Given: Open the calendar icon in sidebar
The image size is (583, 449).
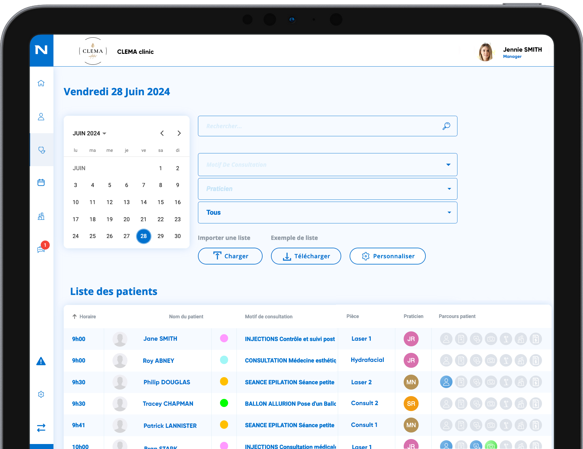Looking at the screenshot, I should [x=41, y=182].
